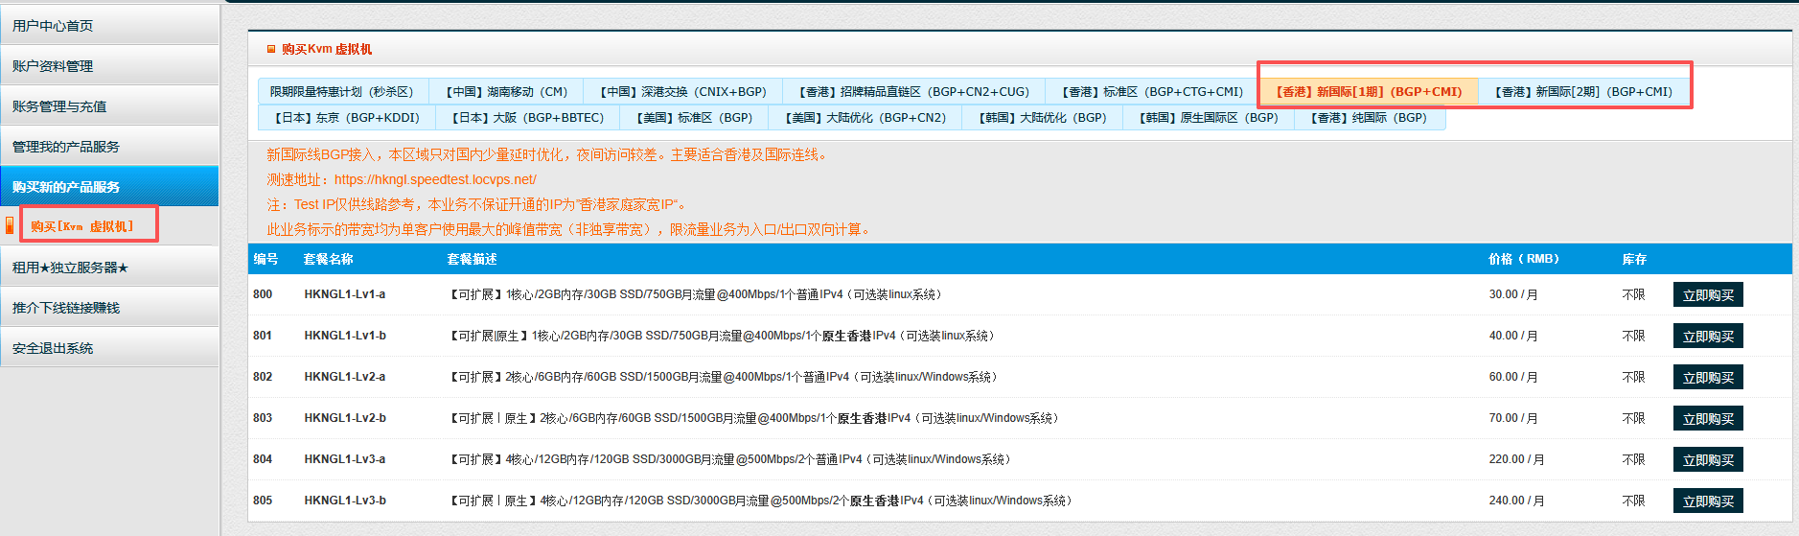Click the 新国际线BGP接入 description line
1799x536 pixels.
coord(547,154)
